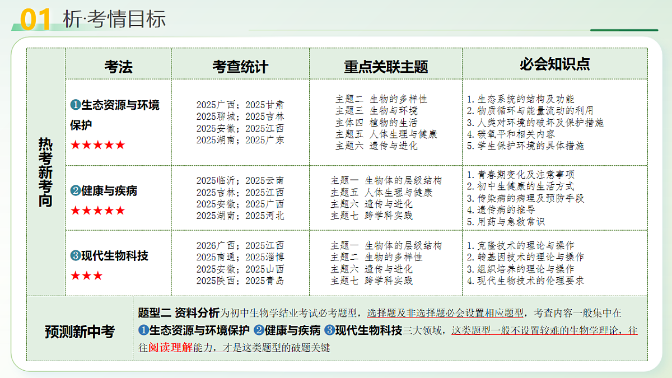Image resolution: width=672 pixels, height=378 pixels.
Task: Select "2.物质循环与能量流动的利用"
Action: [530, 110]
